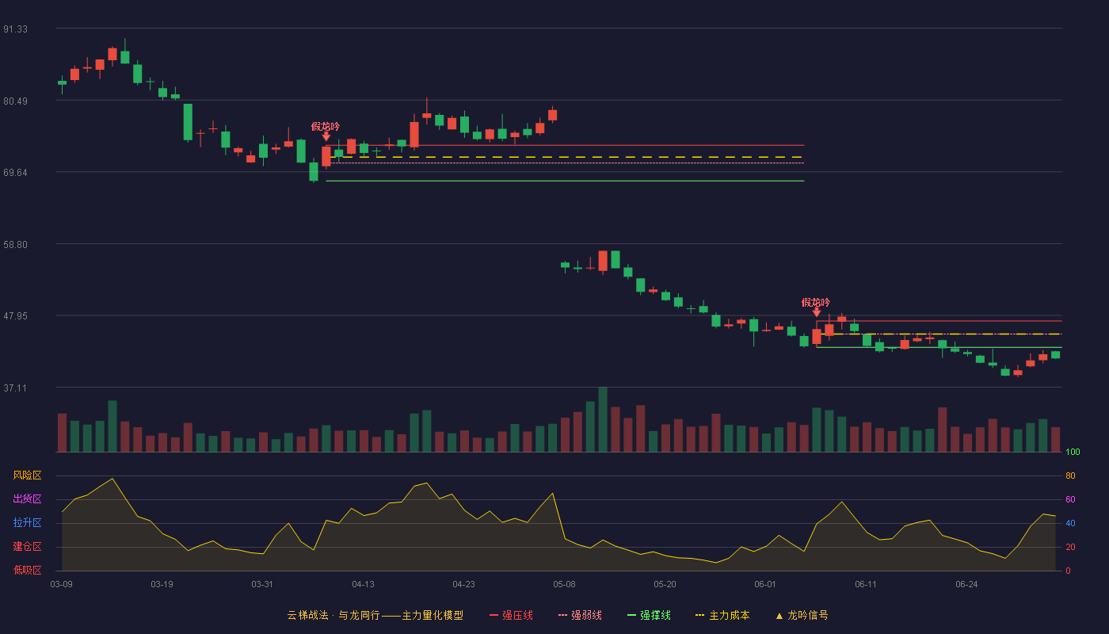The height and width of the screenshot is (634, 1109).
Task: Click the 03-19 date axis label
Action: coord(162,584)
